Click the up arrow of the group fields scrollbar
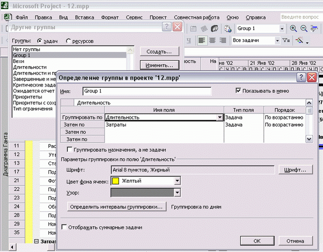323x252 pixels. click(309, 103)
